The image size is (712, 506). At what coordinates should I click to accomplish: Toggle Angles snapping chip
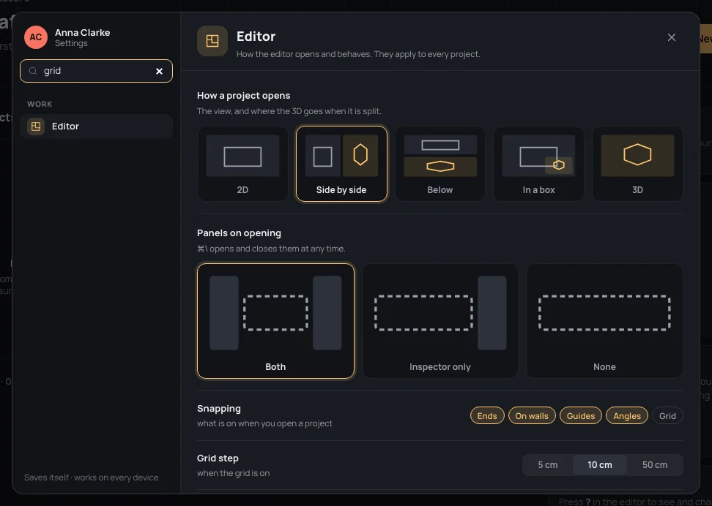click(627, 416)
